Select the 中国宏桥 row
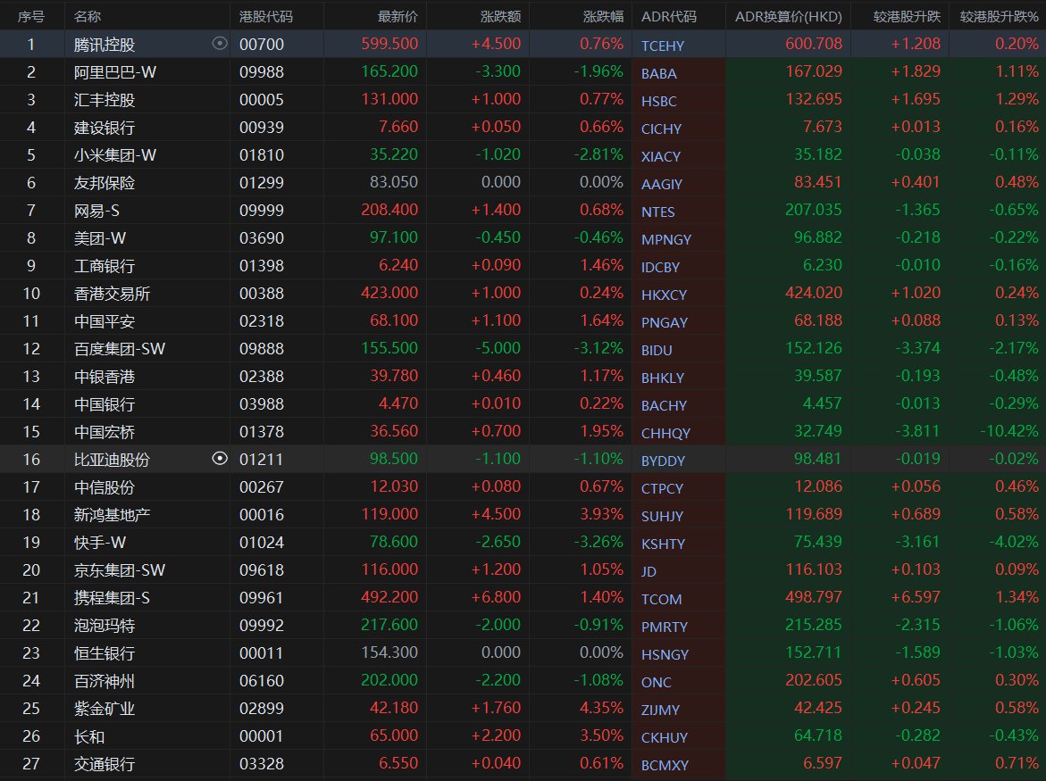This screenshot has width=1046, height=781. [x=105, y=432]
